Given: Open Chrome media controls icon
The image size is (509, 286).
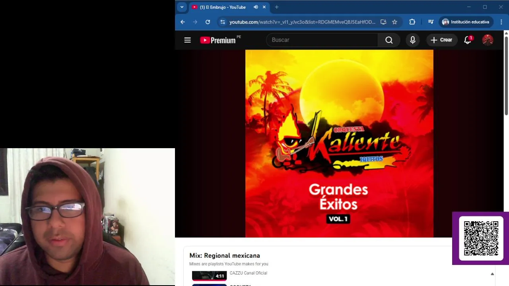Looking at the screenshot, I should tap(431, 22).
